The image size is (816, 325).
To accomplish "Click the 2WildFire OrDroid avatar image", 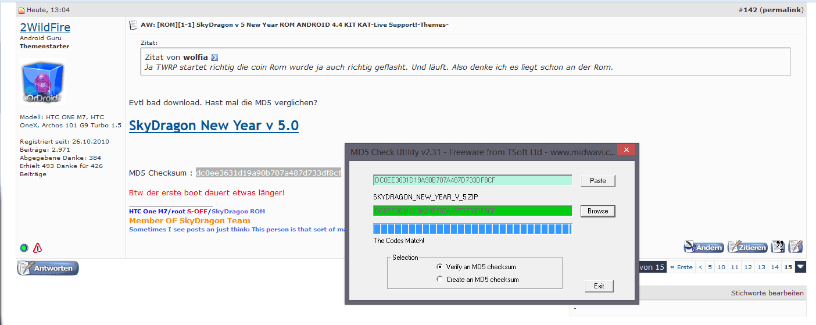I will [x=44, y=83].
